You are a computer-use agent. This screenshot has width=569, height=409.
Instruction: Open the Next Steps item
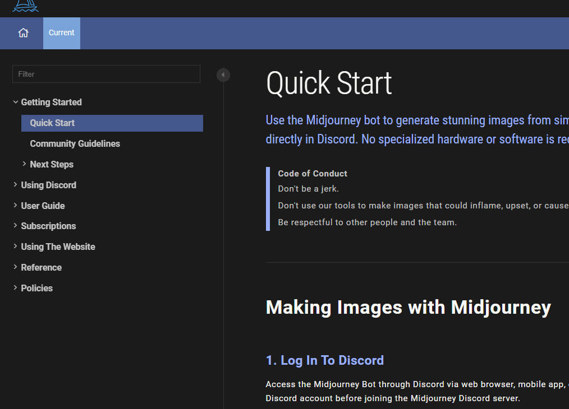(52, 165)
